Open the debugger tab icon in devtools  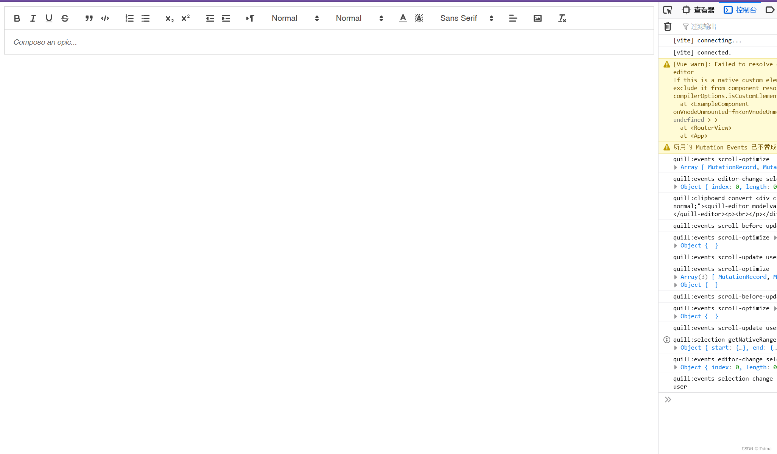770,10
